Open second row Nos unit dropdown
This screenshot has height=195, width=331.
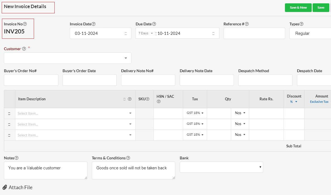[240, 124]
